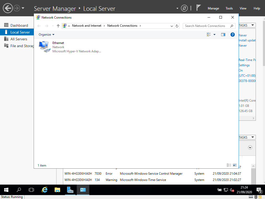Click Install updates link in Server Manager
This screenshot has width=265, height=199.
point(247,40)
